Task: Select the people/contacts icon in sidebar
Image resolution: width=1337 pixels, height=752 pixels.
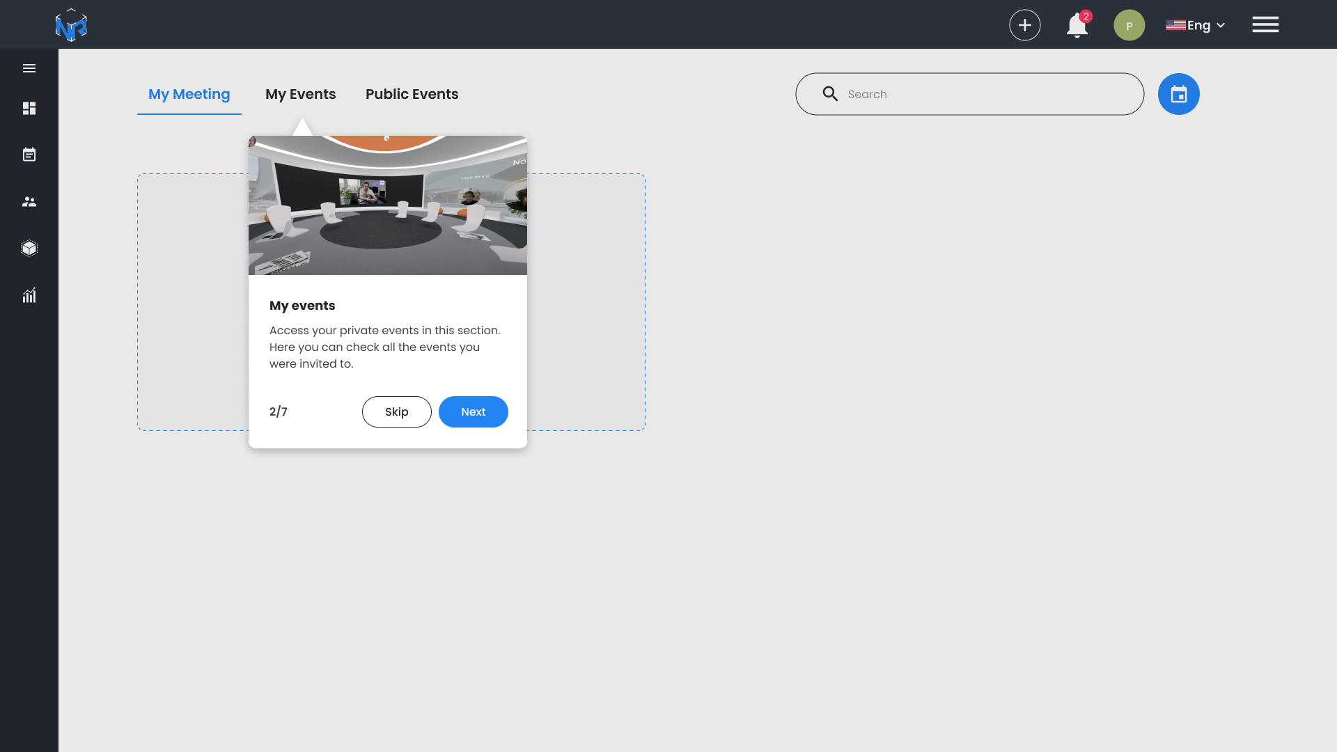Action: pos(29,202)
